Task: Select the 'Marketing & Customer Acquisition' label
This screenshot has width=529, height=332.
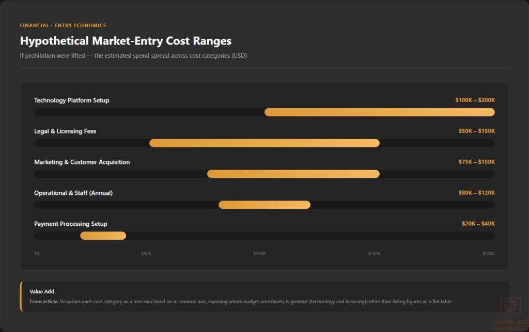Action: (x=82, y=162)
